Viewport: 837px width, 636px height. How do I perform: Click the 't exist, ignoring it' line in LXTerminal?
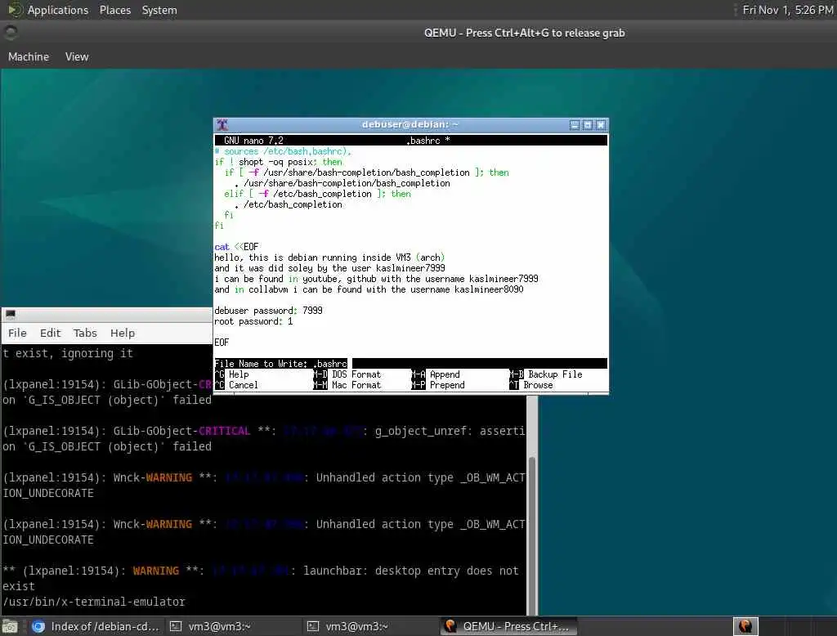pos(68,353)
